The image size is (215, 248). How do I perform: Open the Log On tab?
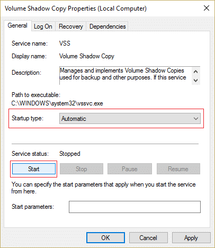pyautogui.click(x=43, y=26)
